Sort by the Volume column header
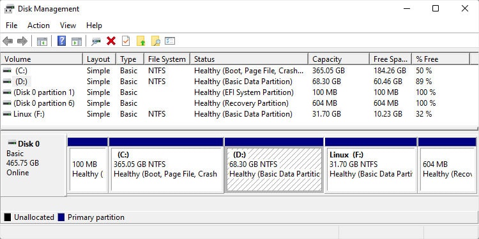 pyautogui.click(x=42, y=59)
